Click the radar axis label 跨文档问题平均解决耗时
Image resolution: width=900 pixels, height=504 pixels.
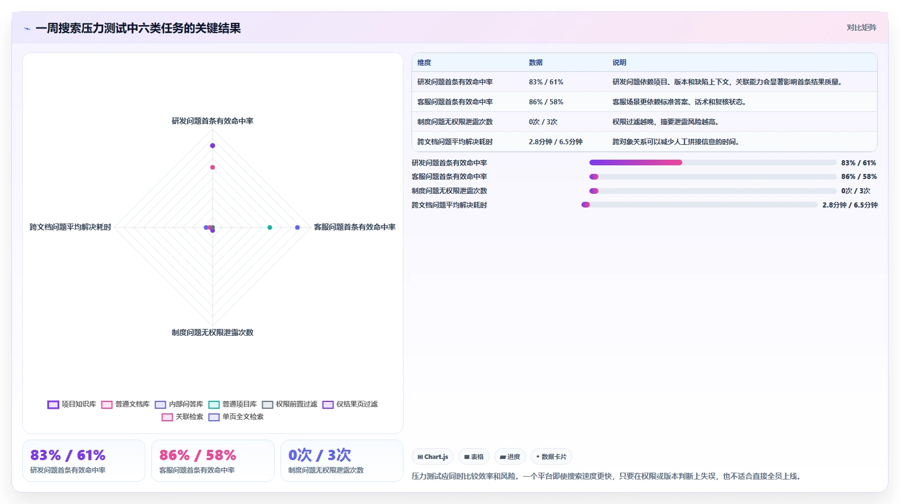tap(70, 227)
